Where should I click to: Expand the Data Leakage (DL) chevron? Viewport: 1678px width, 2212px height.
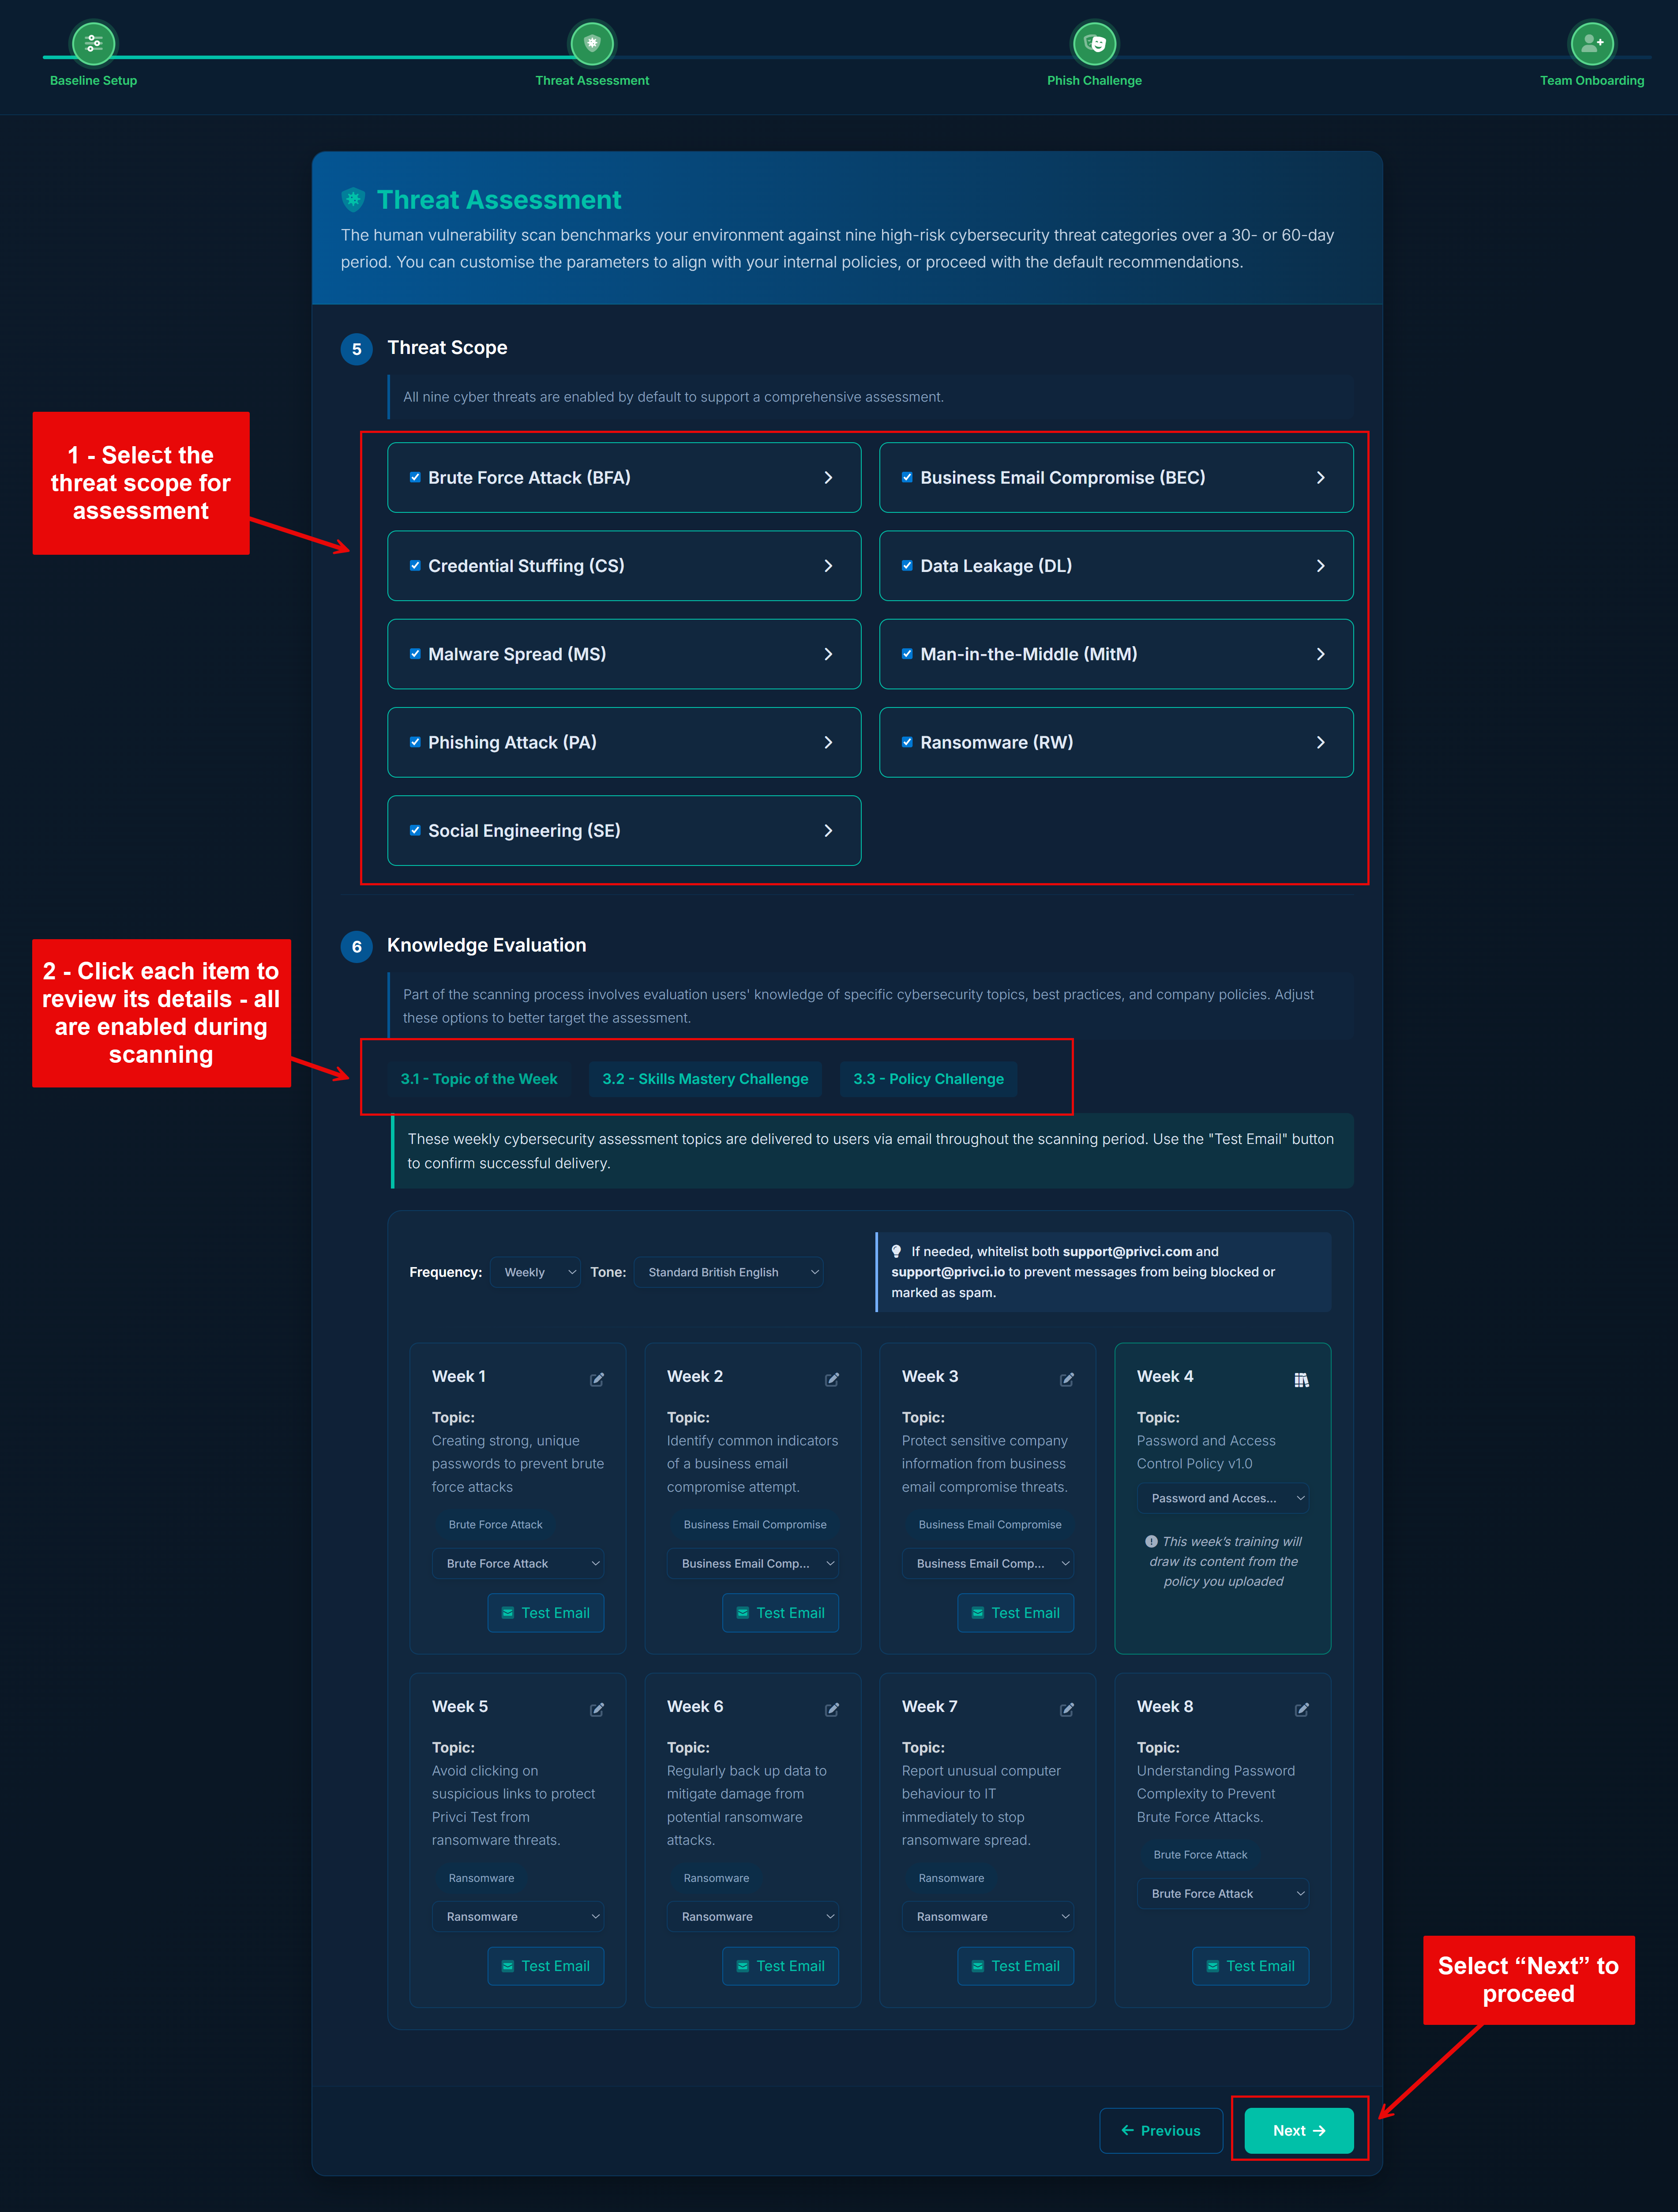point(1320,566)
